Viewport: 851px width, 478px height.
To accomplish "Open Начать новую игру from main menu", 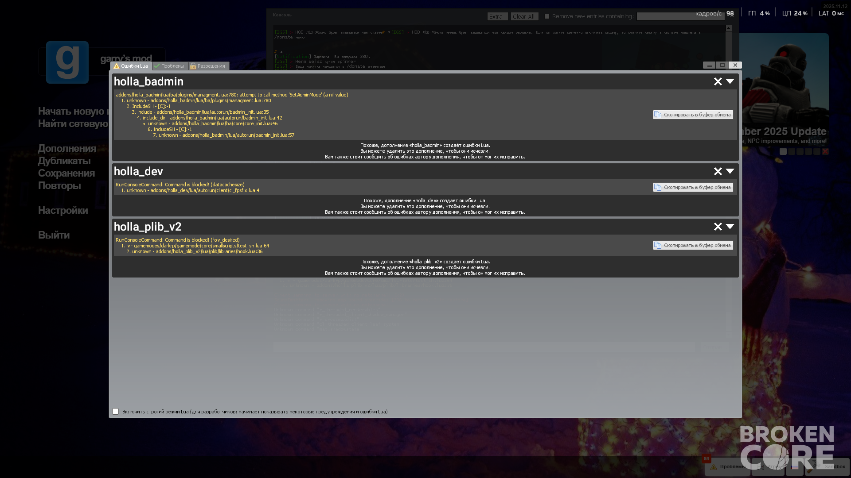I will pyautogui.click(x=73, y=112).
